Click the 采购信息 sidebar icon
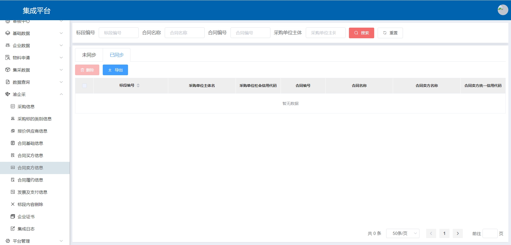 [x=13, y=107]
